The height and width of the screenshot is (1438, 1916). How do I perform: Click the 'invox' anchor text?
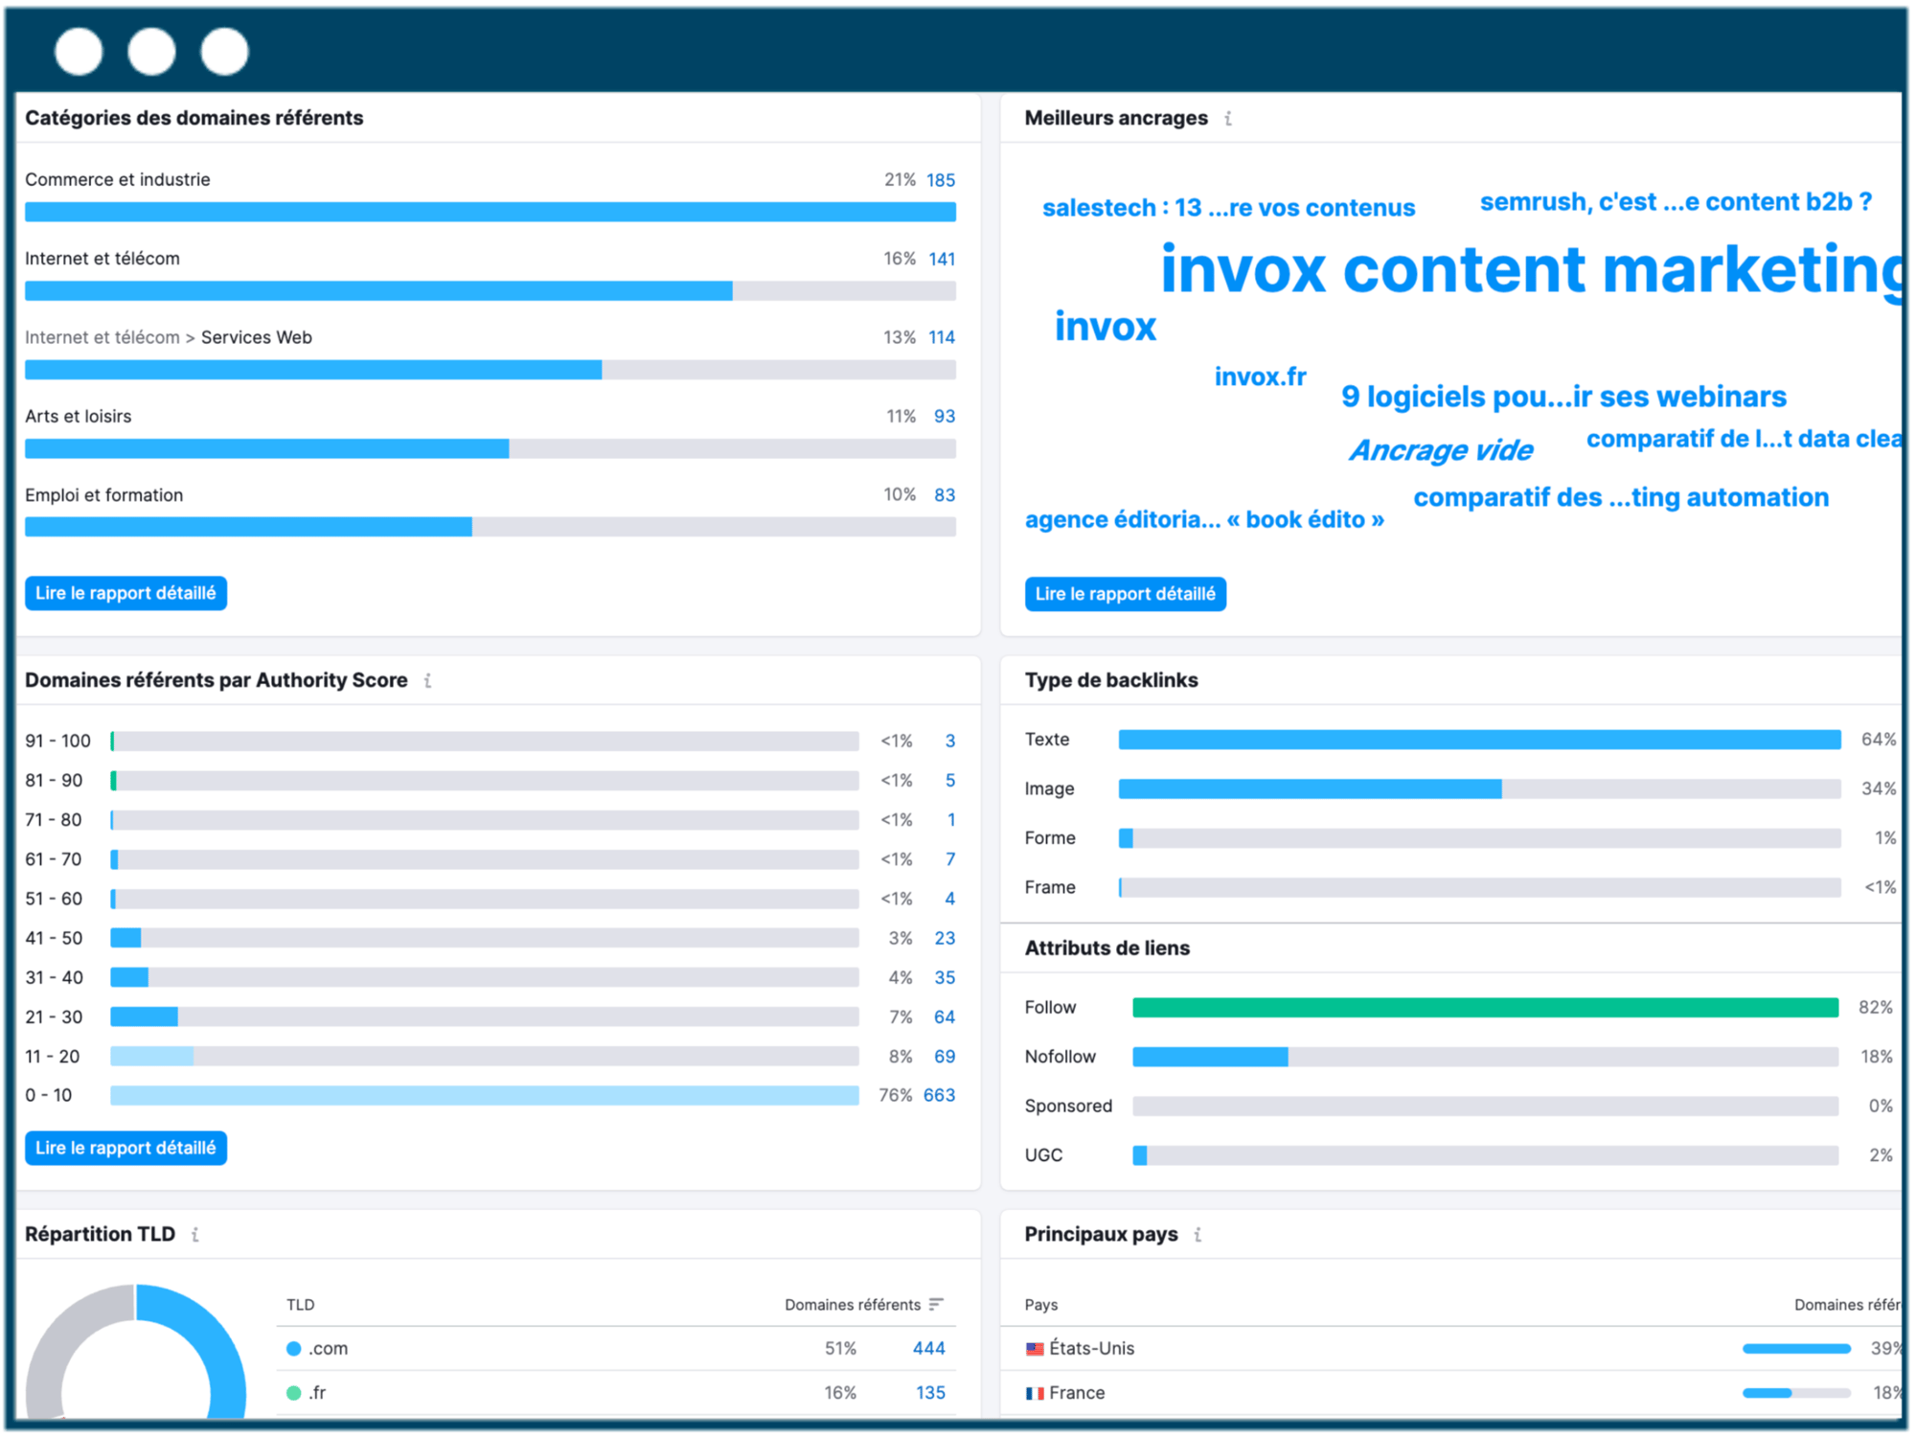[x=1106, y=328]
